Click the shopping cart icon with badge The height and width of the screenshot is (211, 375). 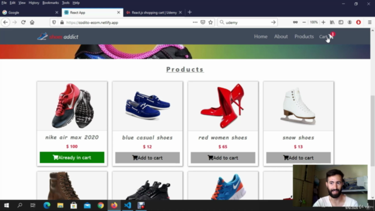coord(332,36)
